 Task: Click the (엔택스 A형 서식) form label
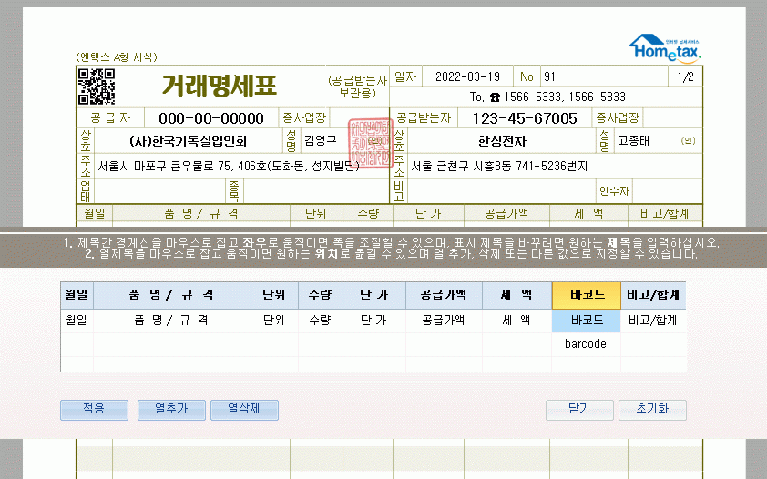pos(117,57)
